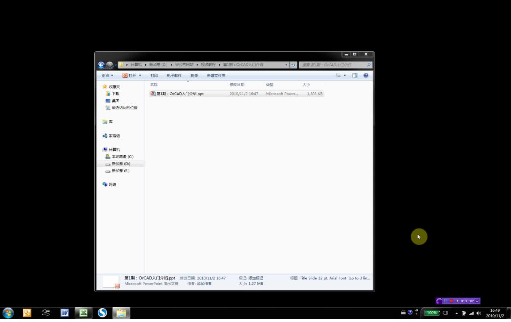The width and height of the screenshot is (511, 322).
Task: Click the network signal tray icon
Action: click(471, 313)
